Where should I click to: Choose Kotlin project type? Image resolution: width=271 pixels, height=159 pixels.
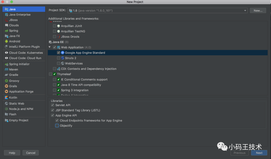pyautogui.click(x=24, y=97)
